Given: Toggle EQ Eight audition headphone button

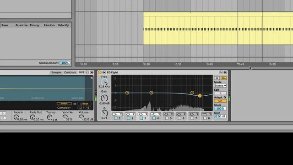Looking at the screenshot, I should (217, 78).
